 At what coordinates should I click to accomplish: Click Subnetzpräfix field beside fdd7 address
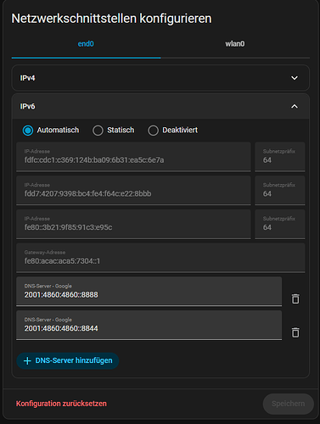coord(280,190)
